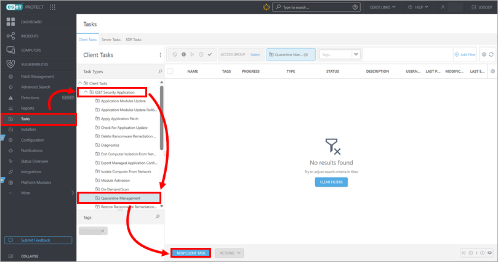The width and height of the screenshot is (498, 262).
Task: Toggle the checkmark status filter icon
Action: (x=210, y=55)
